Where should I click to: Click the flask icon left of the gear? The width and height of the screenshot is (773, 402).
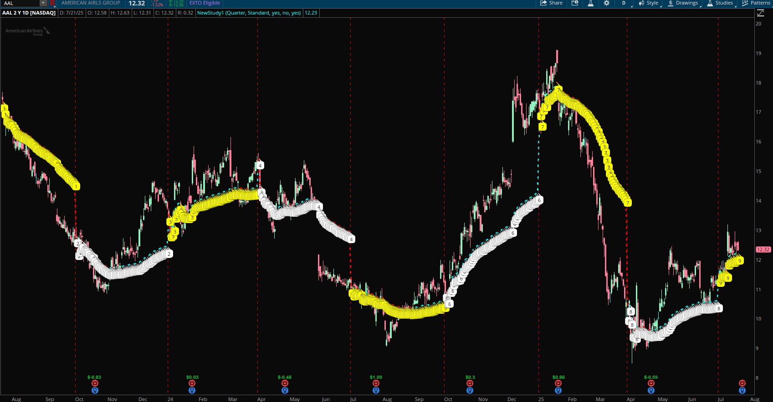[x=590, y=3]
